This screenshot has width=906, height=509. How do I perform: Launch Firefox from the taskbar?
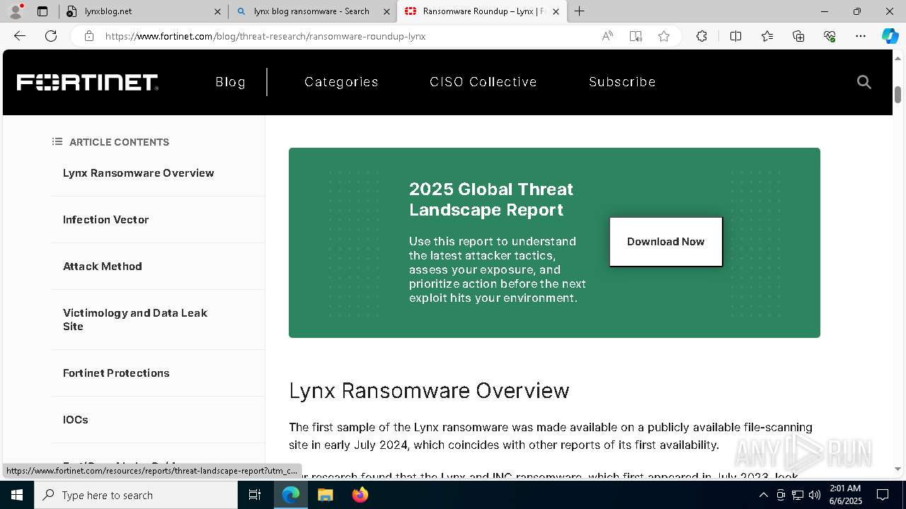[x=360, y=495]
